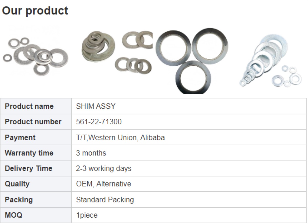
Task: Select the '3 months' warranty value
Action: [x=91, y=153]
